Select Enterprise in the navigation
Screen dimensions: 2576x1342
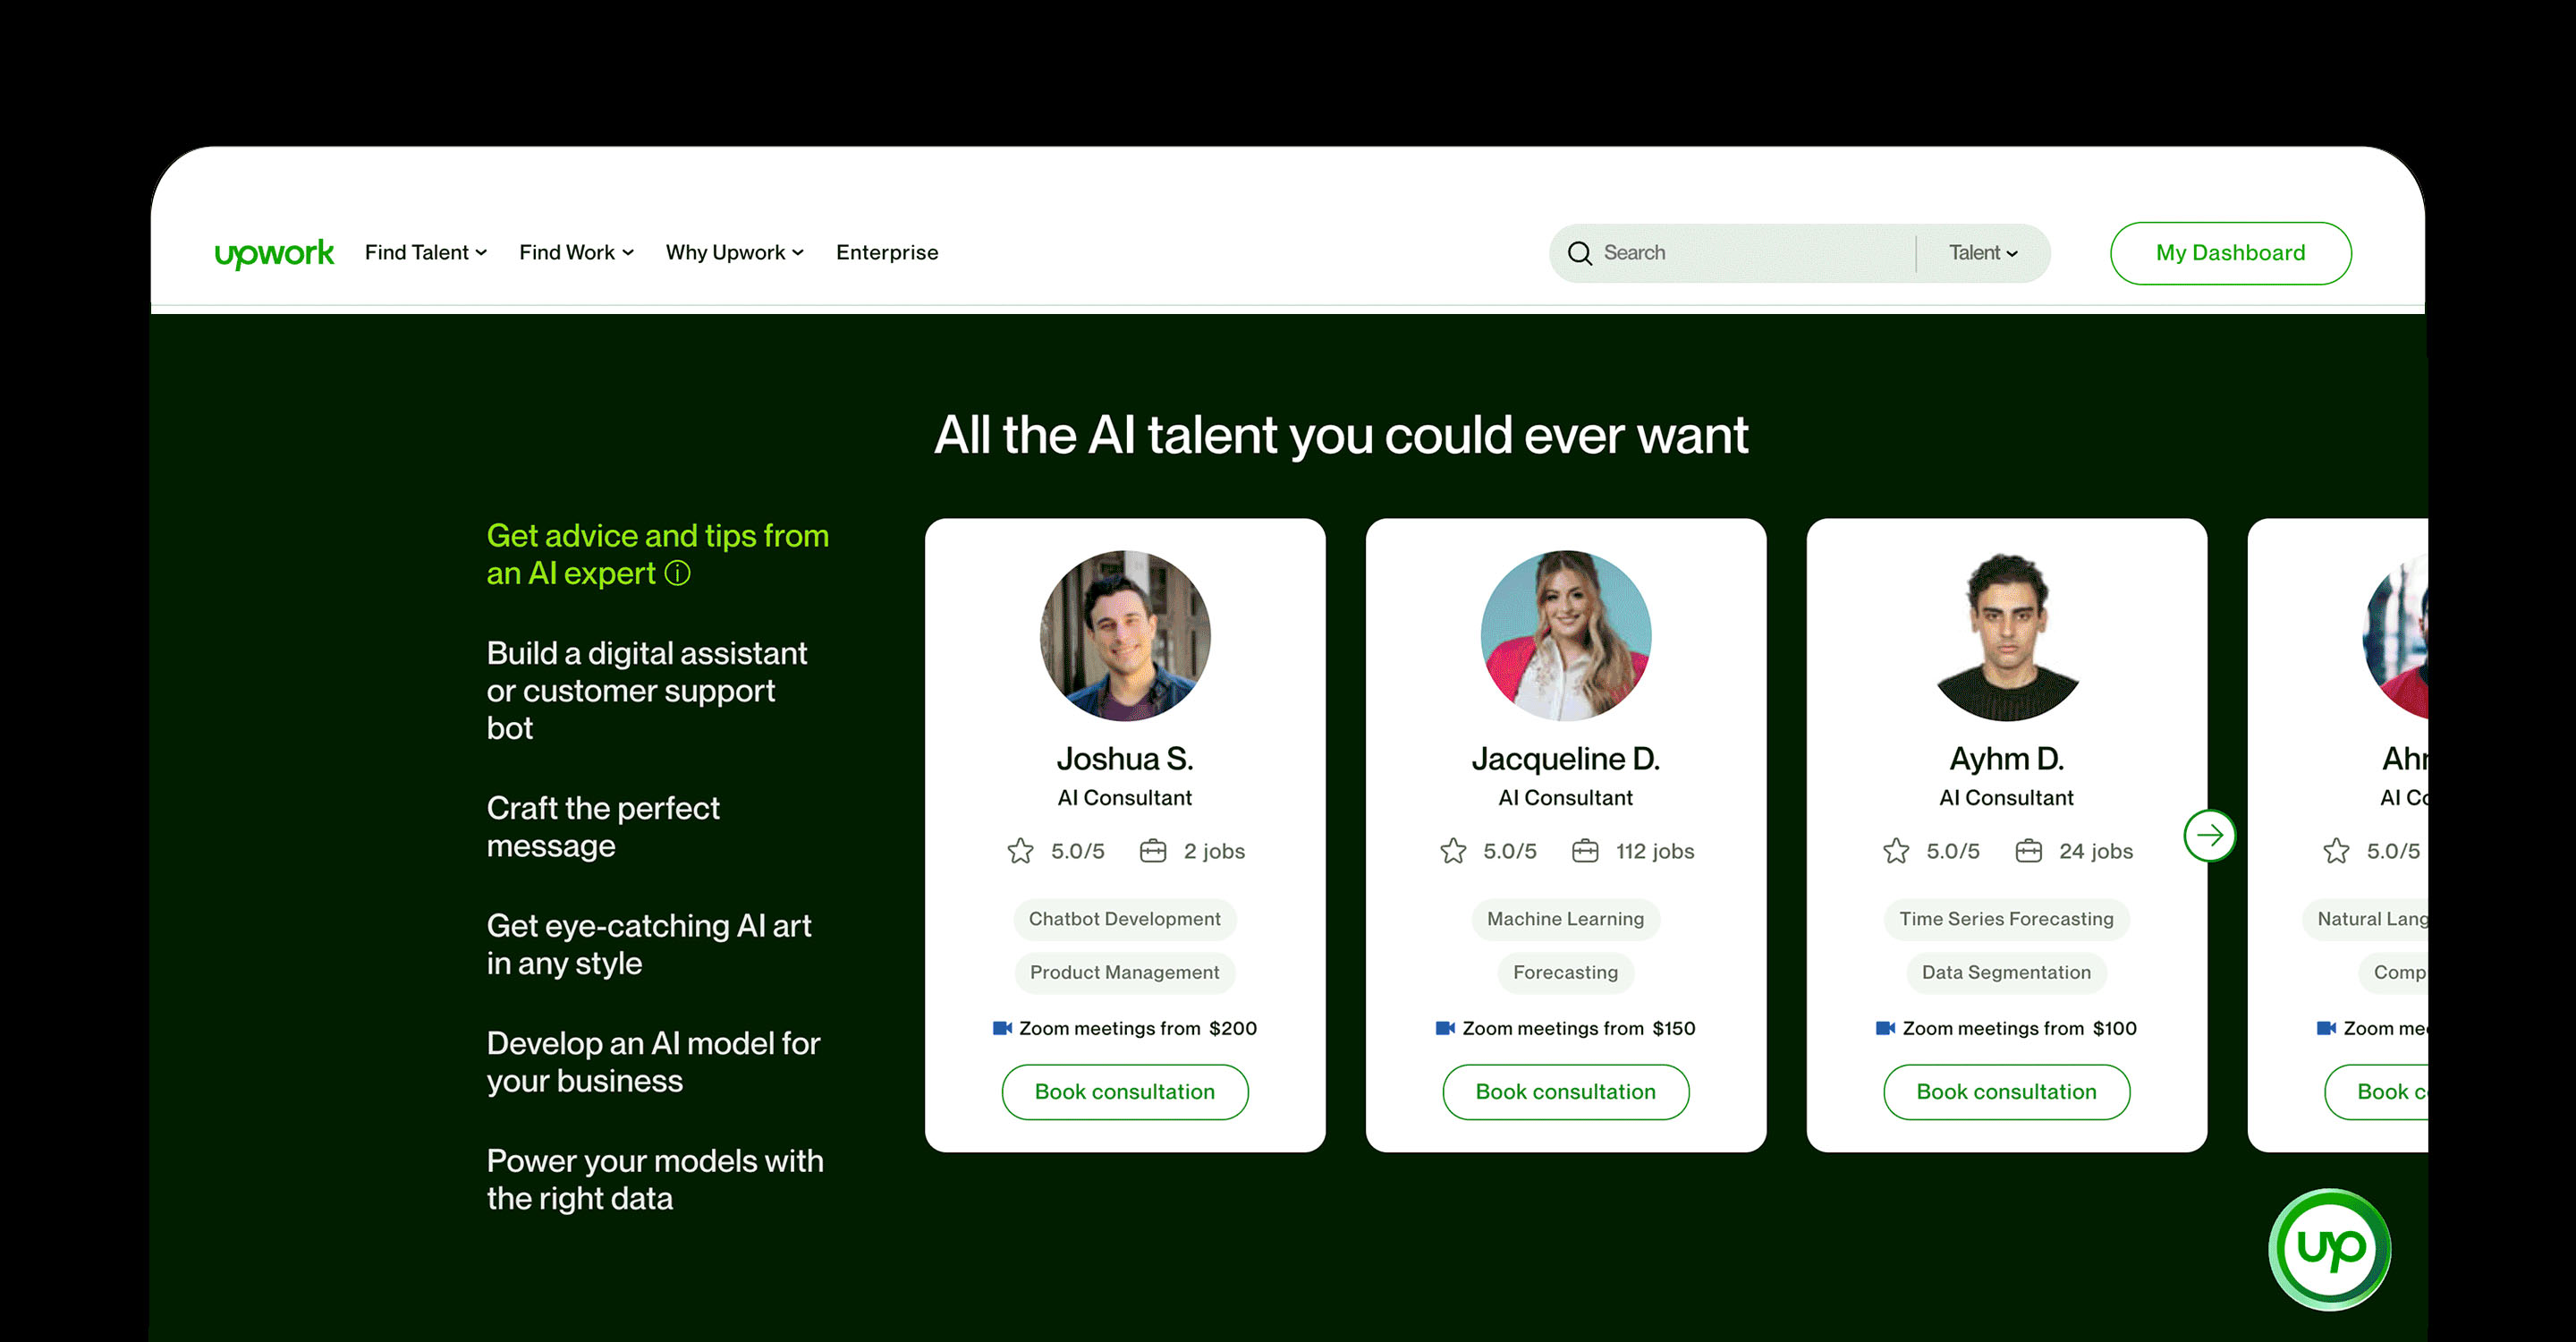[887, 253]
